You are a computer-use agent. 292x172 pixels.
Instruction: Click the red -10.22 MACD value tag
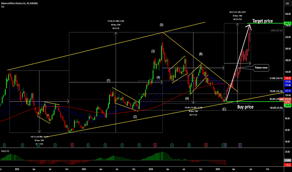[288, 165]
